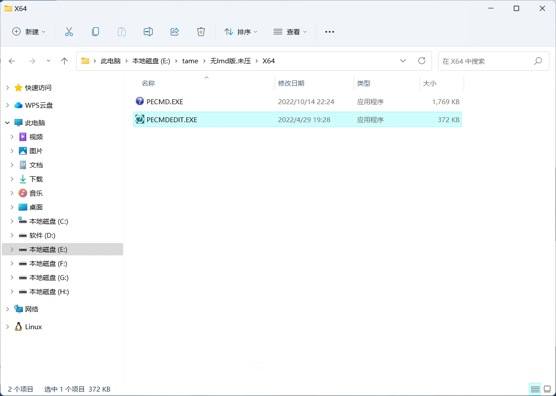Image resolution: width=556 pixels, height=396 pixels.
Task: Select the PECMD.EXE file name
Action: (x=165, y=102)
